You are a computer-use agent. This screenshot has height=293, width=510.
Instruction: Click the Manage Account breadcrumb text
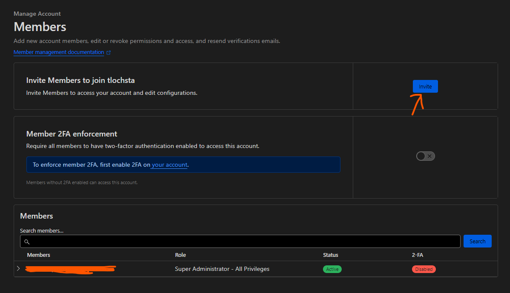[37, 14]
